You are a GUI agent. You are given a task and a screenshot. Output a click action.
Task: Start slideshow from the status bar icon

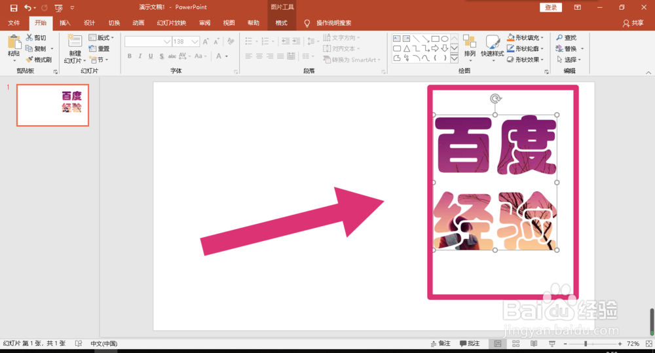[x=552, y=343]
